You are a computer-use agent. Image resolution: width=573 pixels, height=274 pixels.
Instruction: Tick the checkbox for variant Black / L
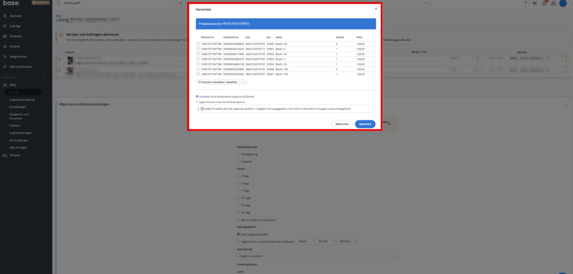tap(198, 59)
